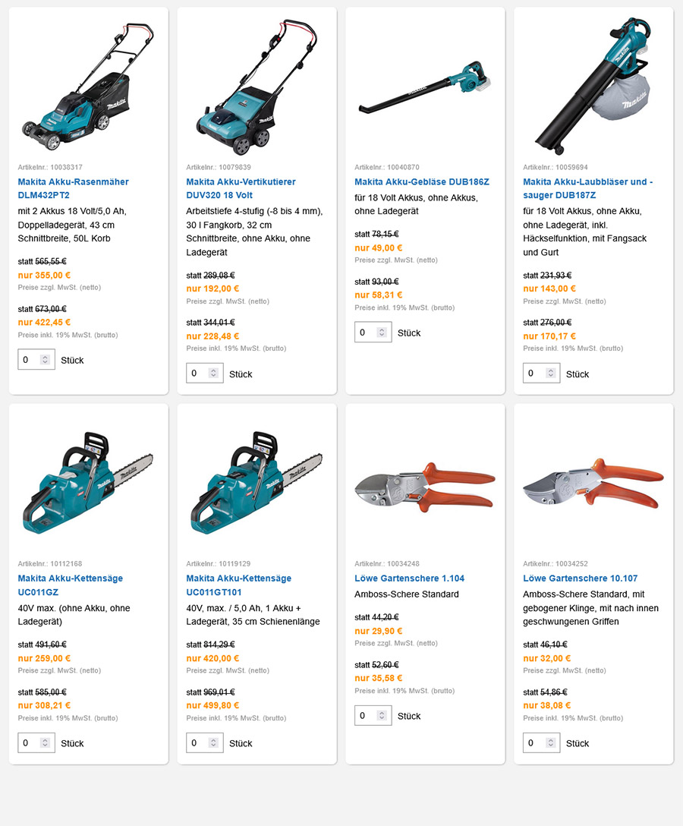Click the Löwe Gartenschere 1.104 image
This screenshot has width=683, height=826.
pos(425,487)
